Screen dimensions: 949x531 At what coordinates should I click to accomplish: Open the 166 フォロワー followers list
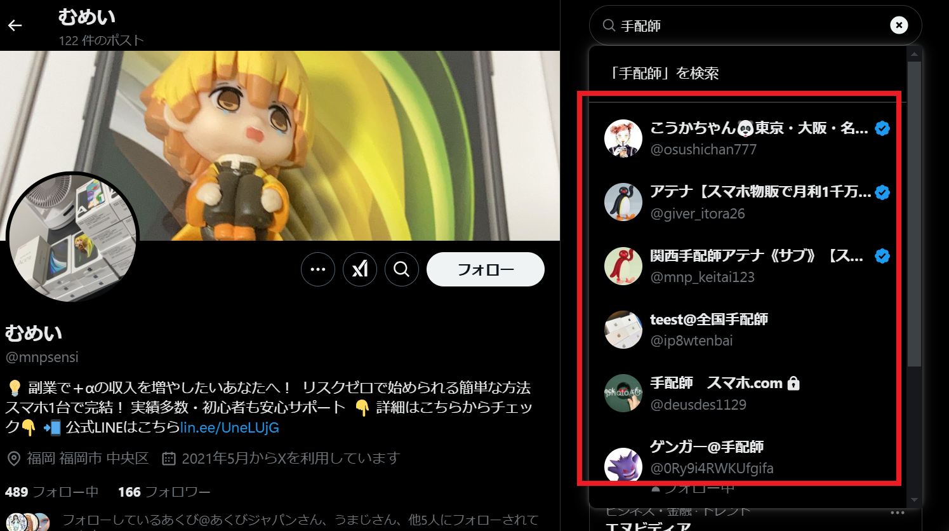click(164, 492)
